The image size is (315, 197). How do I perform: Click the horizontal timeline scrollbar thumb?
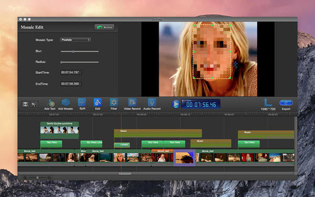click(125, 173)
